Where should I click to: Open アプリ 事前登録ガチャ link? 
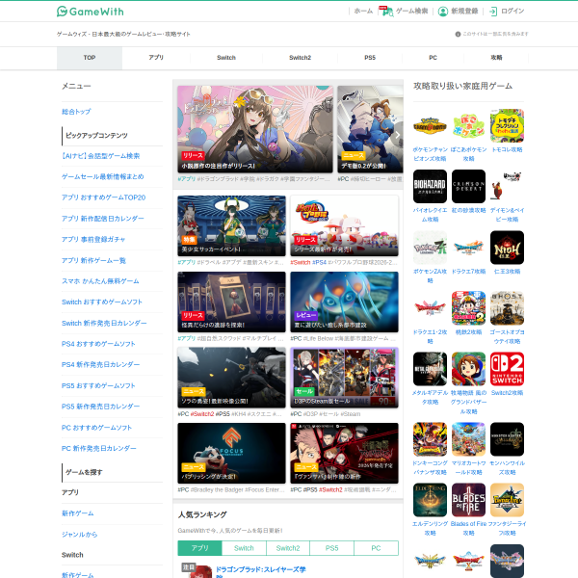[93, 240]
